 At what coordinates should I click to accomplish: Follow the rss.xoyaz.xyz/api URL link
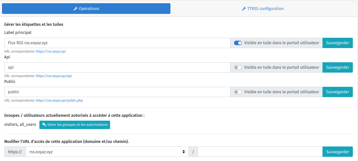tap(54, 76)
